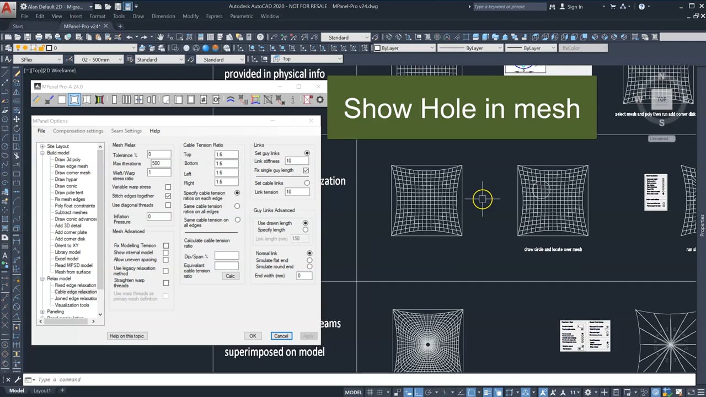Click the Cancel button in MPanel Options

click(281, 336)
